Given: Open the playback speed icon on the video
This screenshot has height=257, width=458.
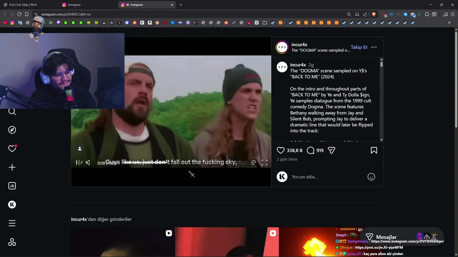Looking at the screenshot, I should (x=254, y=163).
